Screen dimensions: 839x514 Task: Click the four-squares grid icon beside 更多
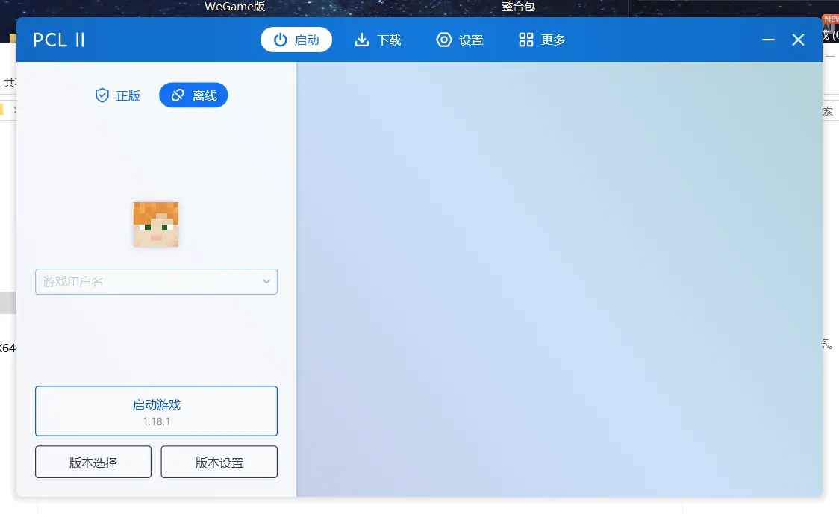coord(526,40)
